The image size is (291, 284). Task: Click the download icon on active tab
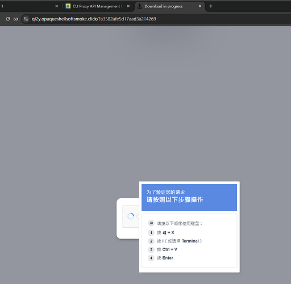(x=140, y=6)
